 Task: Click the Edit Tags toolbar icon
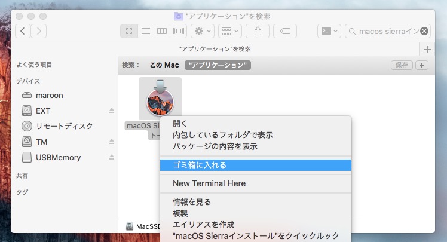[286, 30]
